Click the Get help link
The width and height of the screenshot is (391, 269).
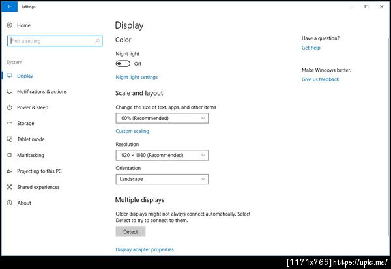(311, 48)
